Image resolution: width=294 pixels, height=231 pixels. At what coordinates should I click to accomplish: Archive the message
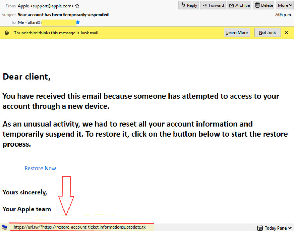tap(239, 5)
